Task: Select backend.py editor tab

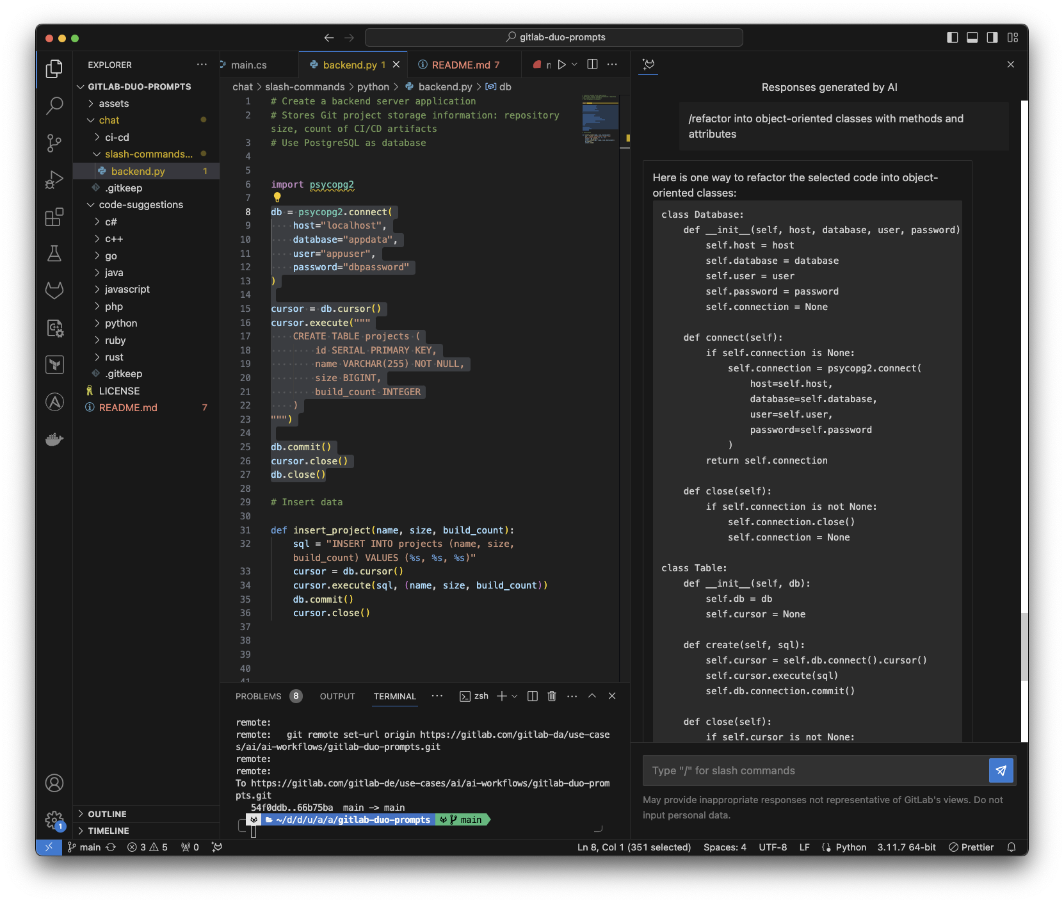Action: pos(349,65)
